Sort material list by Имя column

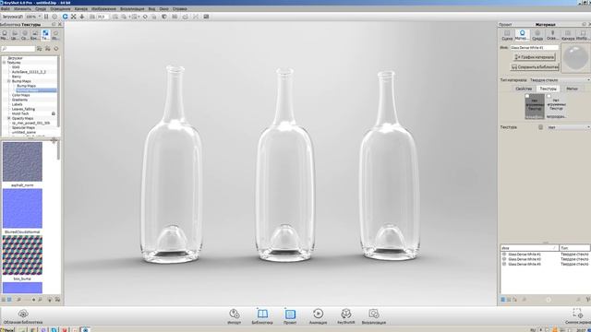(x=529, y=248)
